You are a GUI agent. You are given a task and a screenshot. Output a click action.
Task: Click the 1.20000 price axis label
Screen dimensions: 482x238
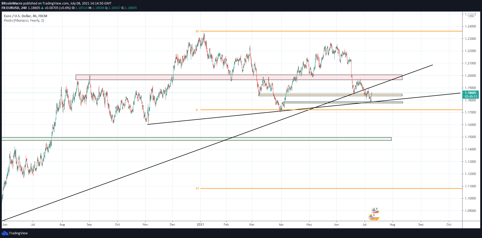tap(470, 76)
